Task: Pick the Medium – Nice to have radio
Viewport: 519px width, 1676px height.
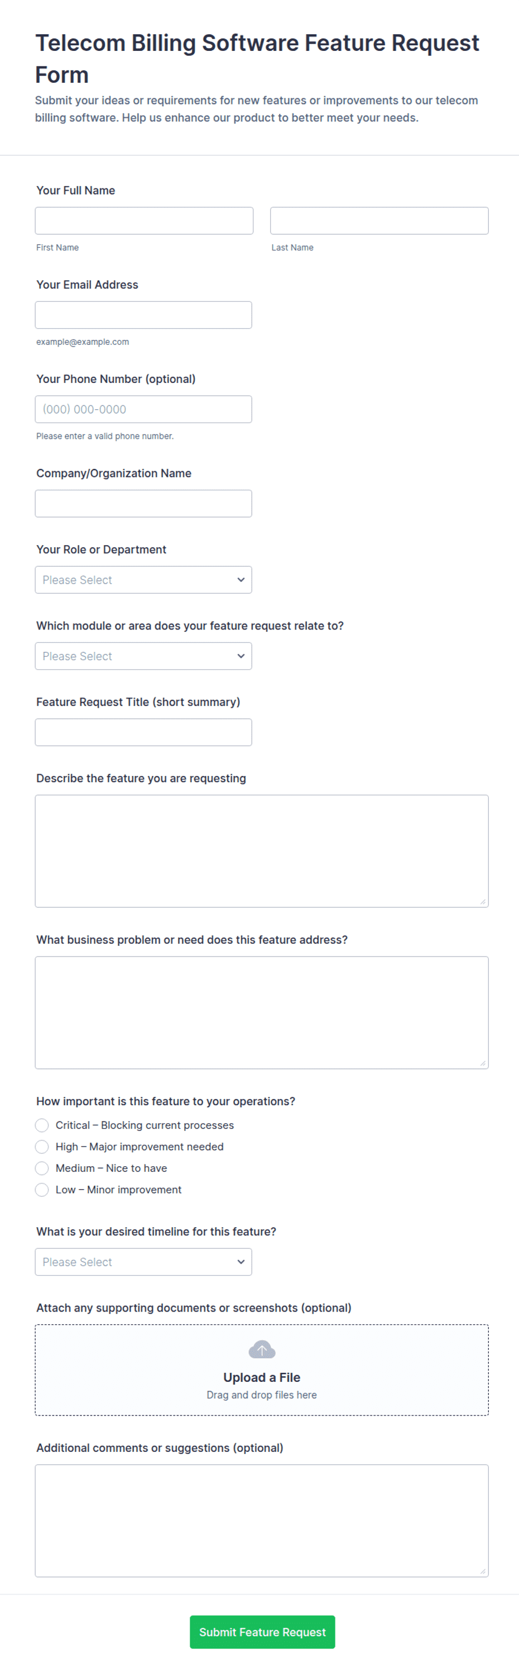Action: tap(42, 1168)
